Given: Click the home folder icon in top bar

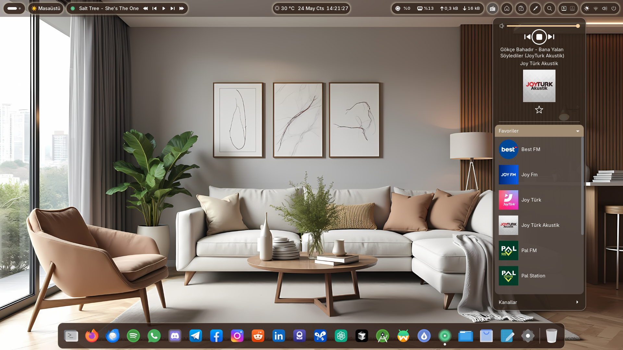Looking at the screenshot, I should 507,8.
